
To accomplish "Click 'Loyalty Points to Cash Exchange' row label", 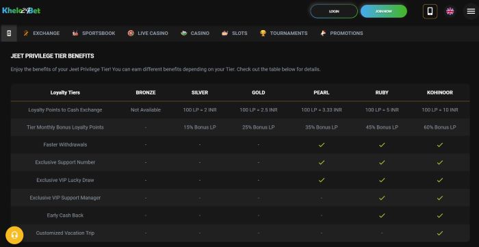I will (65, 110).
